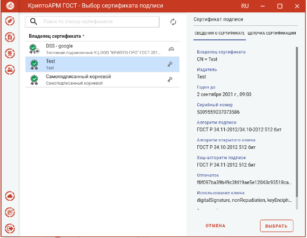Click the CryptoARM logo in title bar
The image size is (307, 238).
10,6
